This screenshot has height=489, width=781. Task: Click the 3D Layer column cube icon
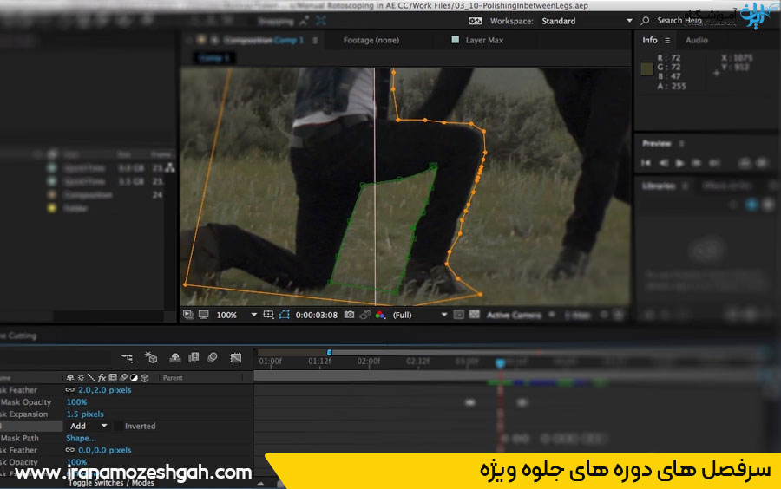coord(145,377)
